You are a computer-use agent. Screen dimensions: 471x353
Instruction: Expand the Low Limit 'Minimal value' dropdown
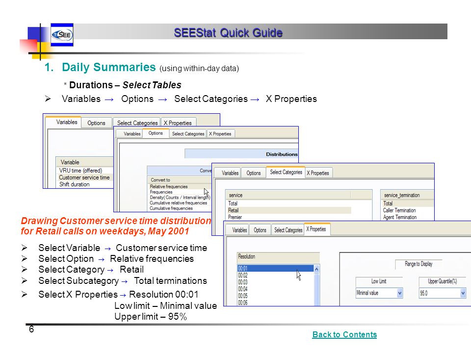click(x=400, y=293)
